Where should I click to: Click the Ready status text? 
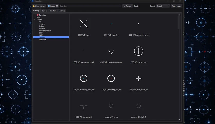click(x=136, y=6)
